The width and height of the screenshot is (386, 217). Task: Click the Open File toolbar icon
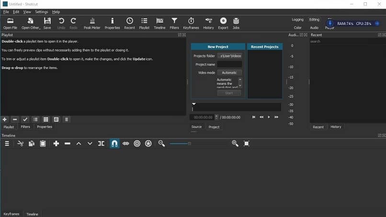(x=10, y=21)
